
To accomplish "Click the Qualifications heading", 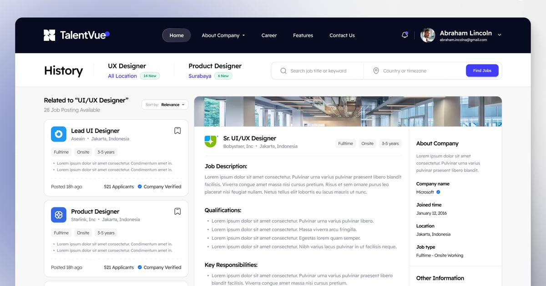I will point(223,211).
